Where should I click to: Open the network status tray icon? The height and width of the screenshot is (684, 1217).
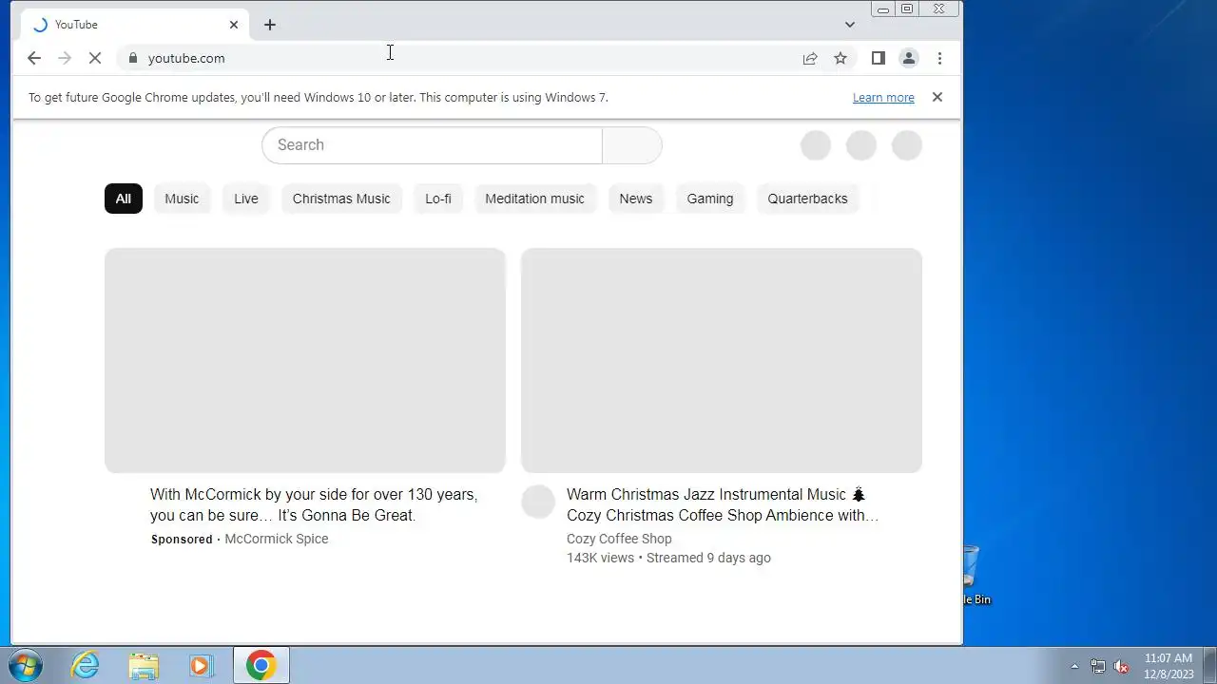(1098, 666)
